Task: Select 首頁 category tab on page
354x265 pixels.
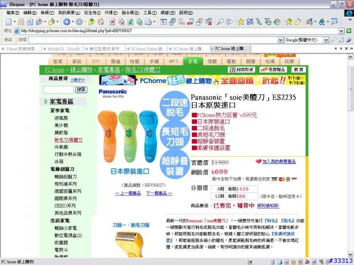Action: tap(58, 61)
